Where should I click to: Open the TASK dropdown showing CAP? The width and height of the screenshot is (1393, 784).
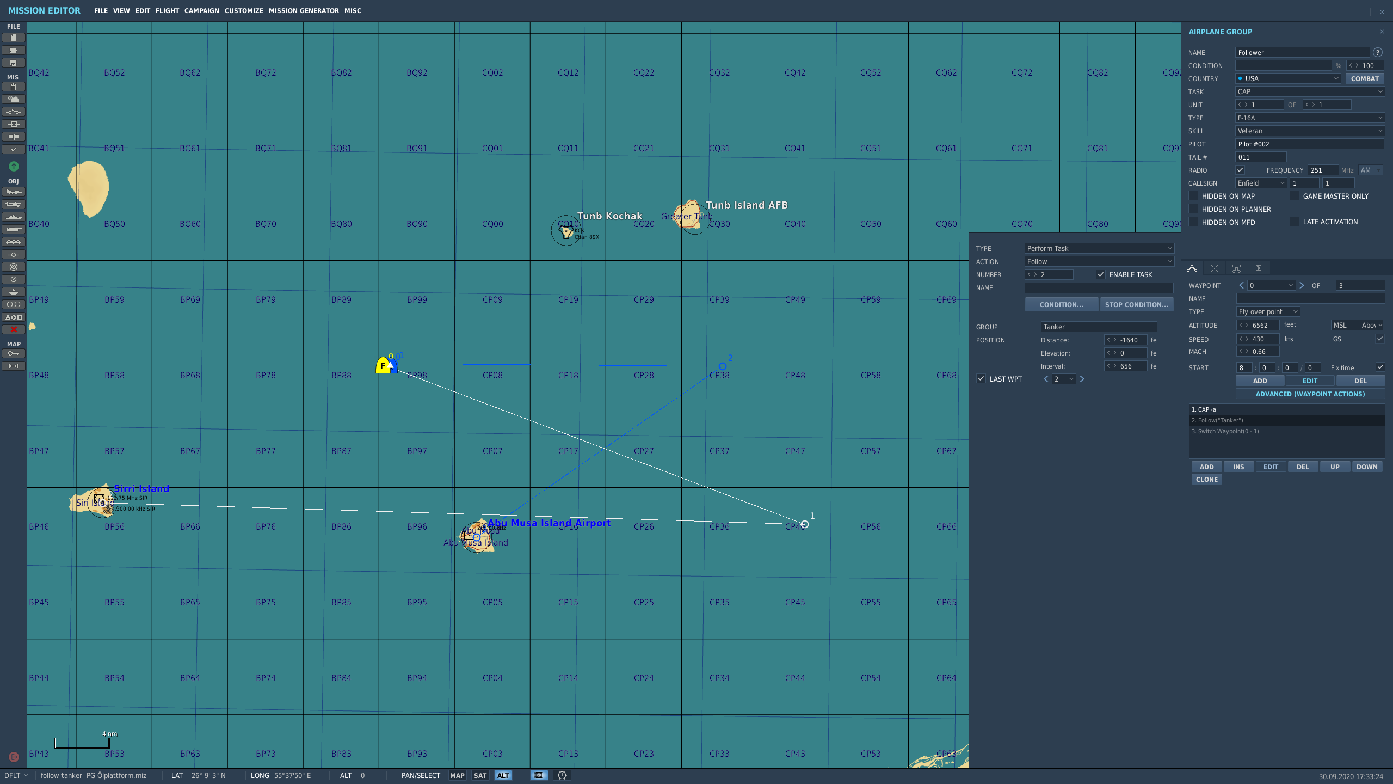(x=1310, y=91)
